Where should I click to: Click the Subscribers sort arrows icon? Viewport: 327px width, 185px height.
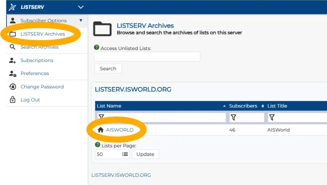pyautogui.click(x=263, y=106)
